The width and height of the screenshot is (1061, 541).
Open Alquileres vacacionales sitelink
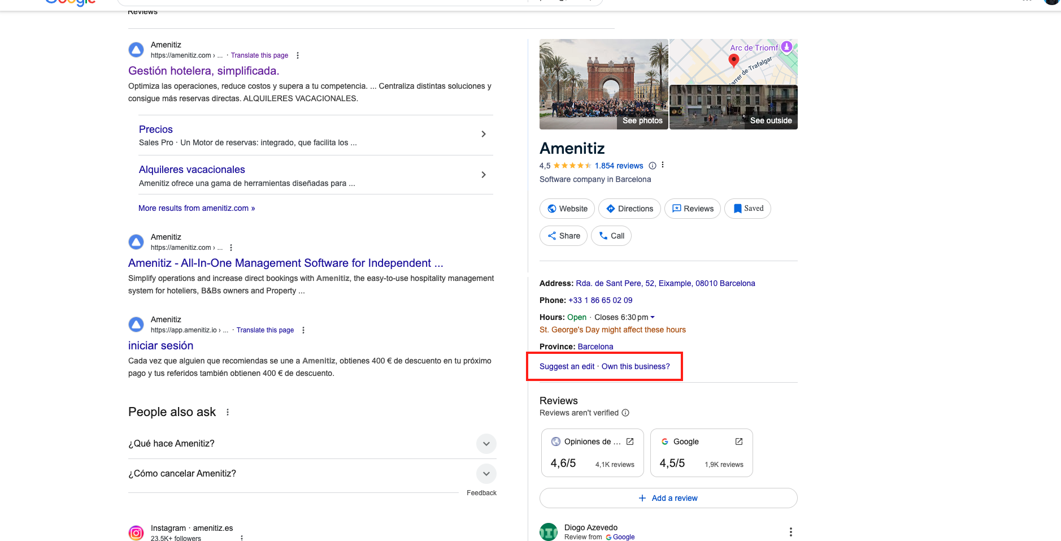coord(192,170)
